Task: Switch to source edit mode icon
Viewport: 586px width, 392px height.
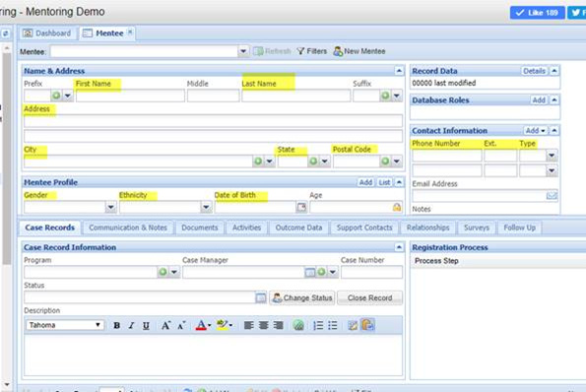Action: 353,325
